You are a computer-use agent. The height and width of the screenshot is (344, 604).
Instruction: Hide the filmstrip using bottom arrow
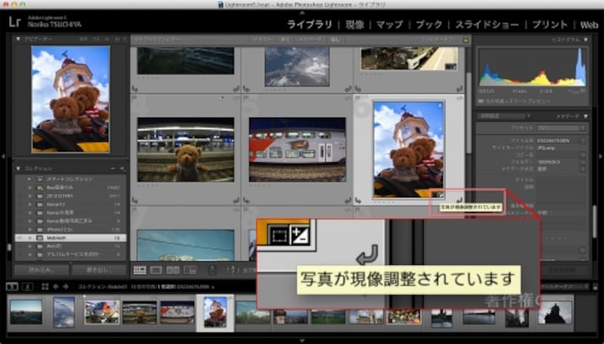[x=302, y=340]
